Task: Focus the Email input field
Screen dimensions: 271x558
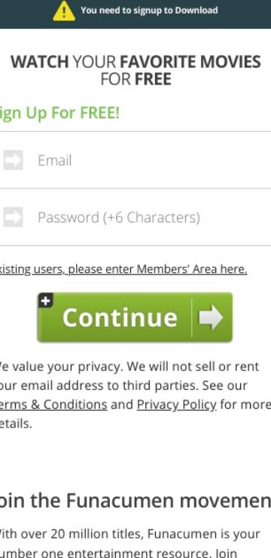Action: [x=135, y=160]
